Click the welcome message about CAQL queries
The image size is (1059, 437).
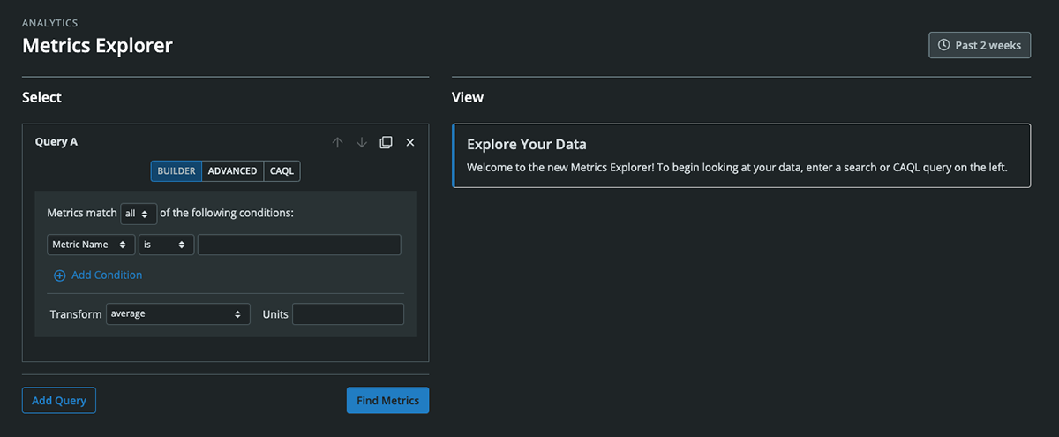click(737, 167)
